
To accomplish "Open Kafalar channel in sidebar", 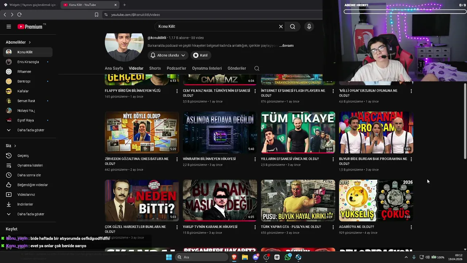I will point(28,91).
